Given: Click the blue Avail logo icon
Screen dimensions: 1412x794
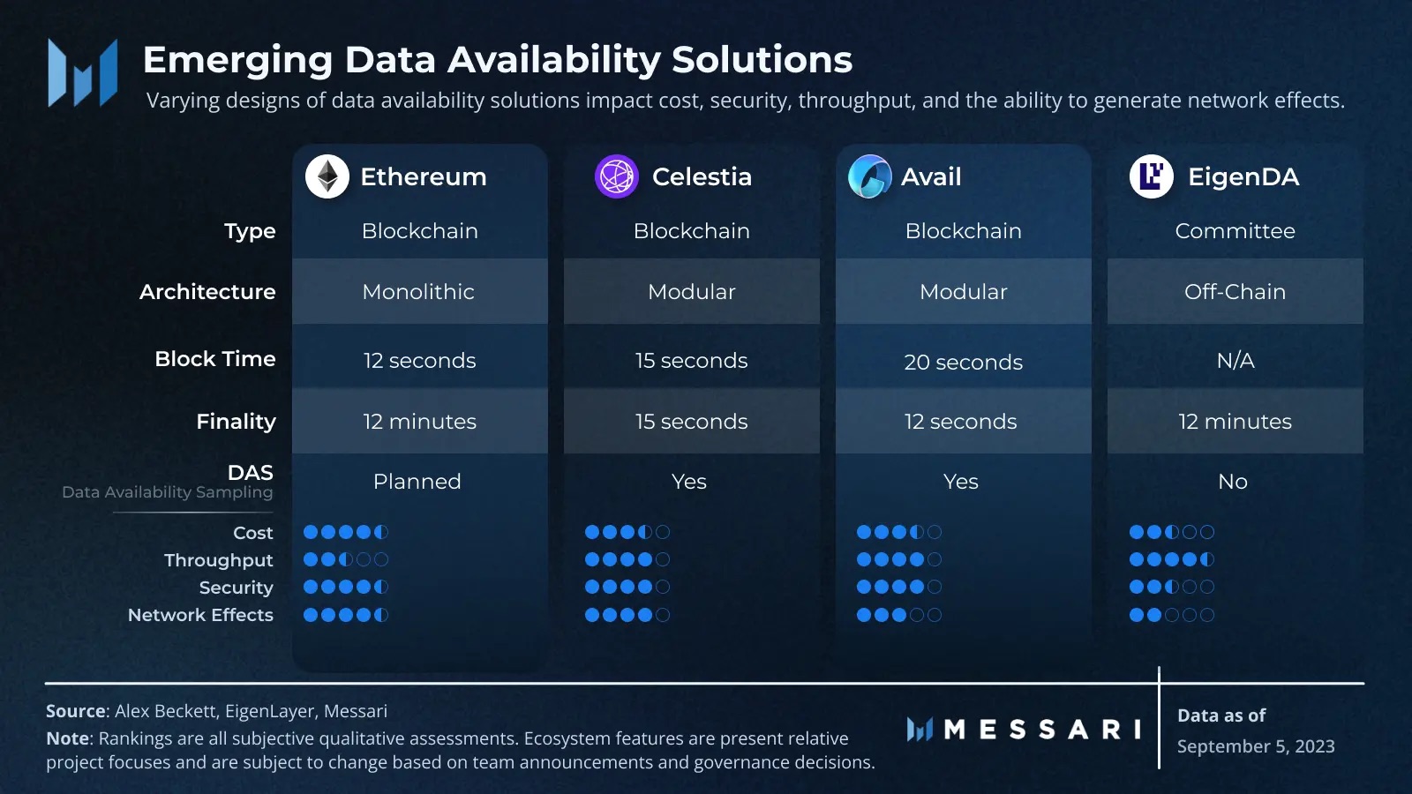Looking at the screenshot, I should [870, 176].
